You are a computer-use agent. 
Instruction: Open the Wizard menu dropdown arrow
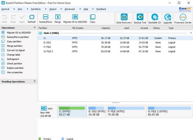coord(61,9)
